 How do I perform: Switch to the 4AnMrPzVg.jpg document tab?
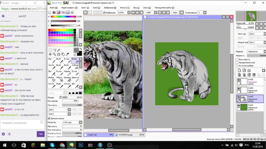click(x=130, y=135)
